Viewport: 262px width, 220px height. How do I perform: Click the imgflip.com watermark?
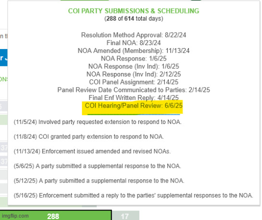pos(15,216)
